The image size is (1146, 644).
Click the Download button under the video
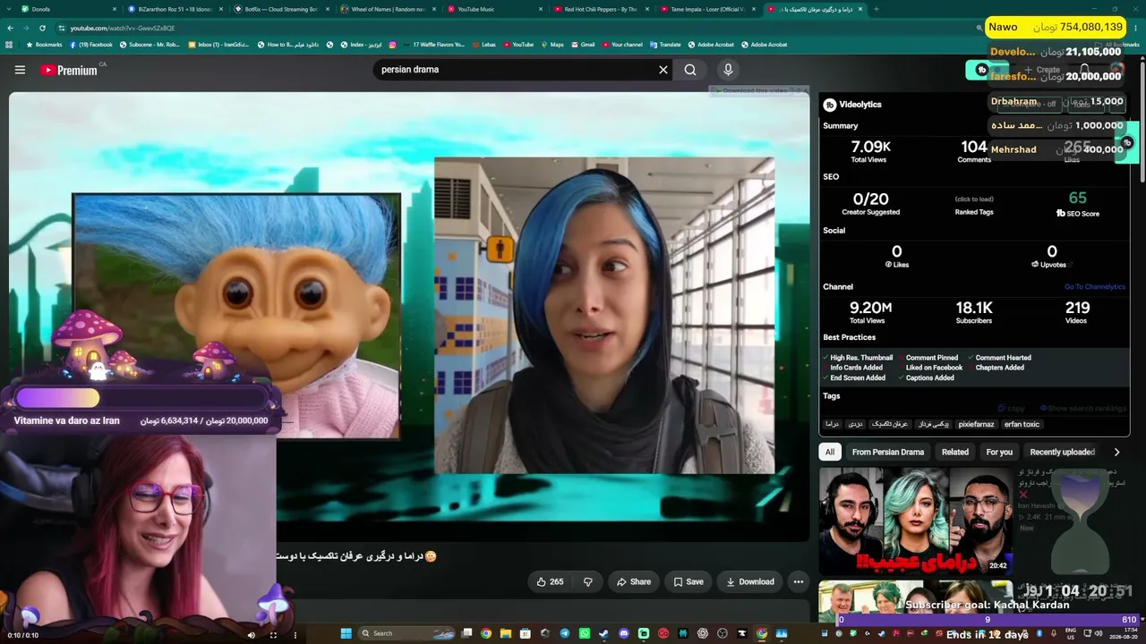pyautogui.click(x=750, y=581)
